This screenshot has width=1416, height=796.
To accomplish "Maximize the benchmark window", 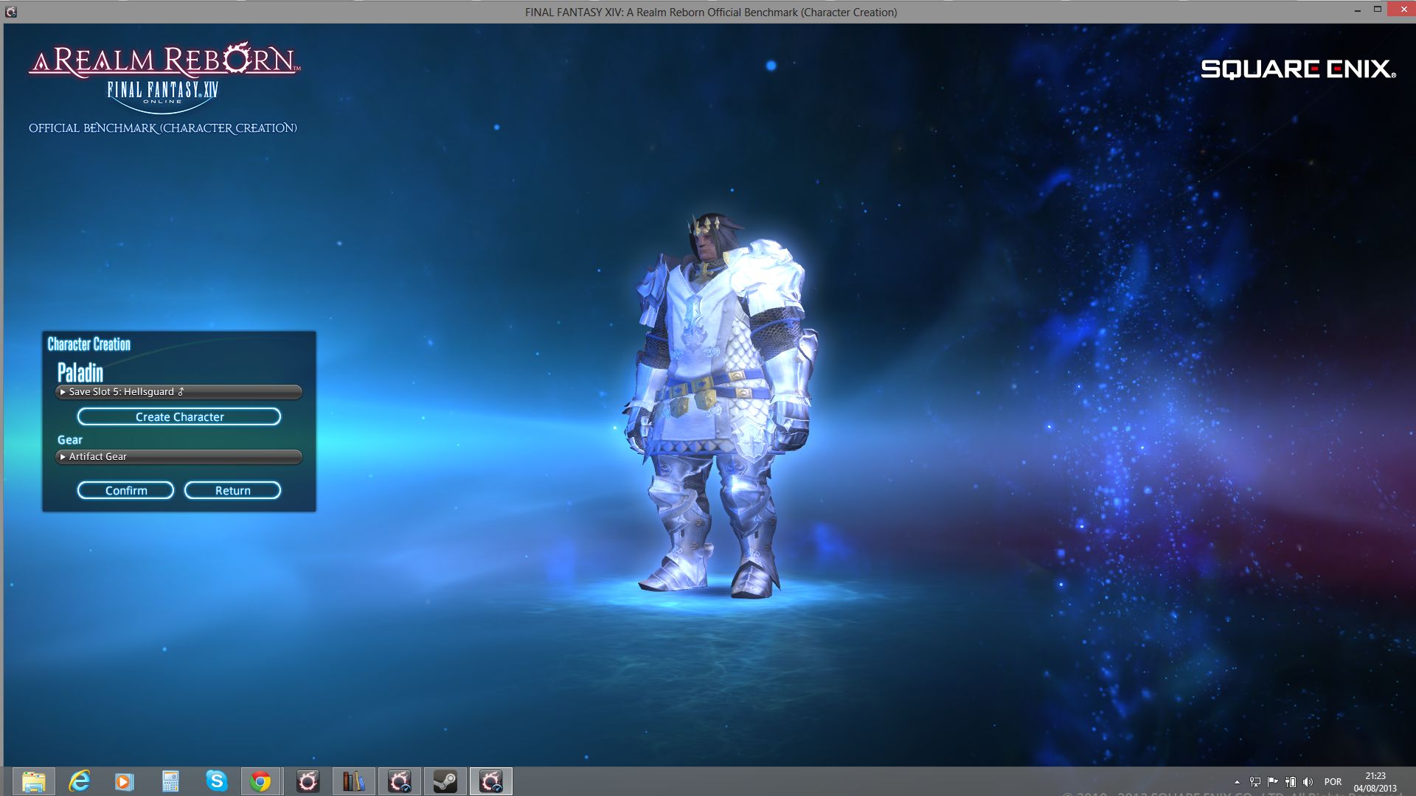I will tap(1377, 10).
